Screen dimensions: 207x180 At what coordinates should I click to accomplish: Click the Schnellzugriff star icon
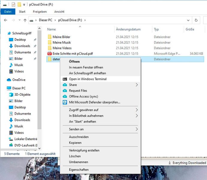pos(9,33)
